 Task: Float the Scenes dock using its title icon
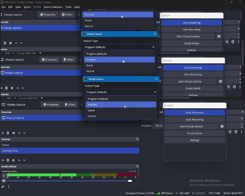click(x=137, y=139)
